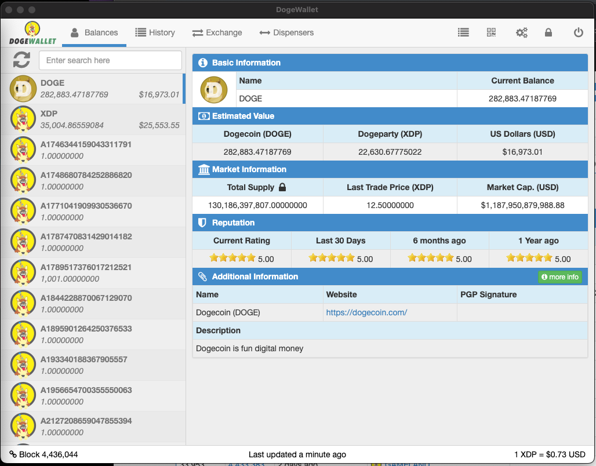
Task: Click the green 'more info' button
Action: pos(560,276)
